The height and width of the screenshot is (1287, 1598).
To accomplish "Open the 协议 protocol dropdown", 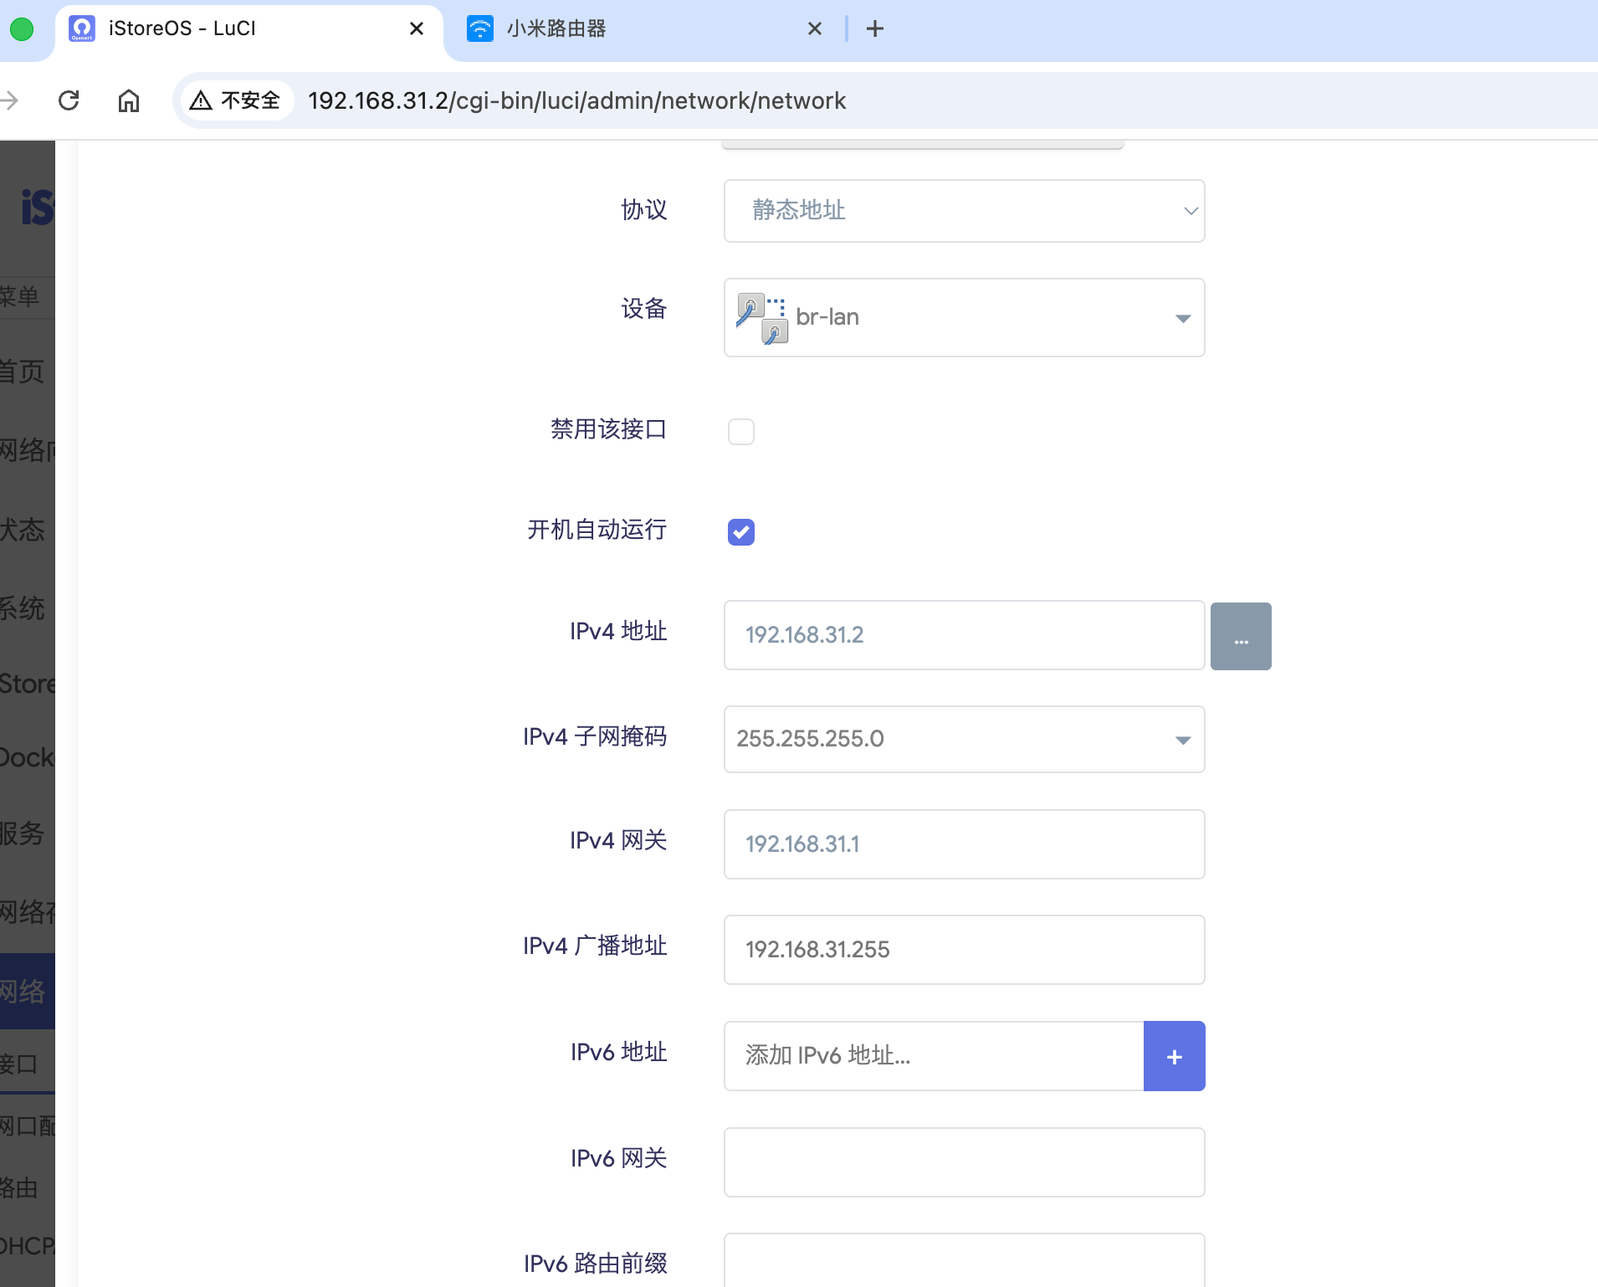I will (x=964, y=211).
